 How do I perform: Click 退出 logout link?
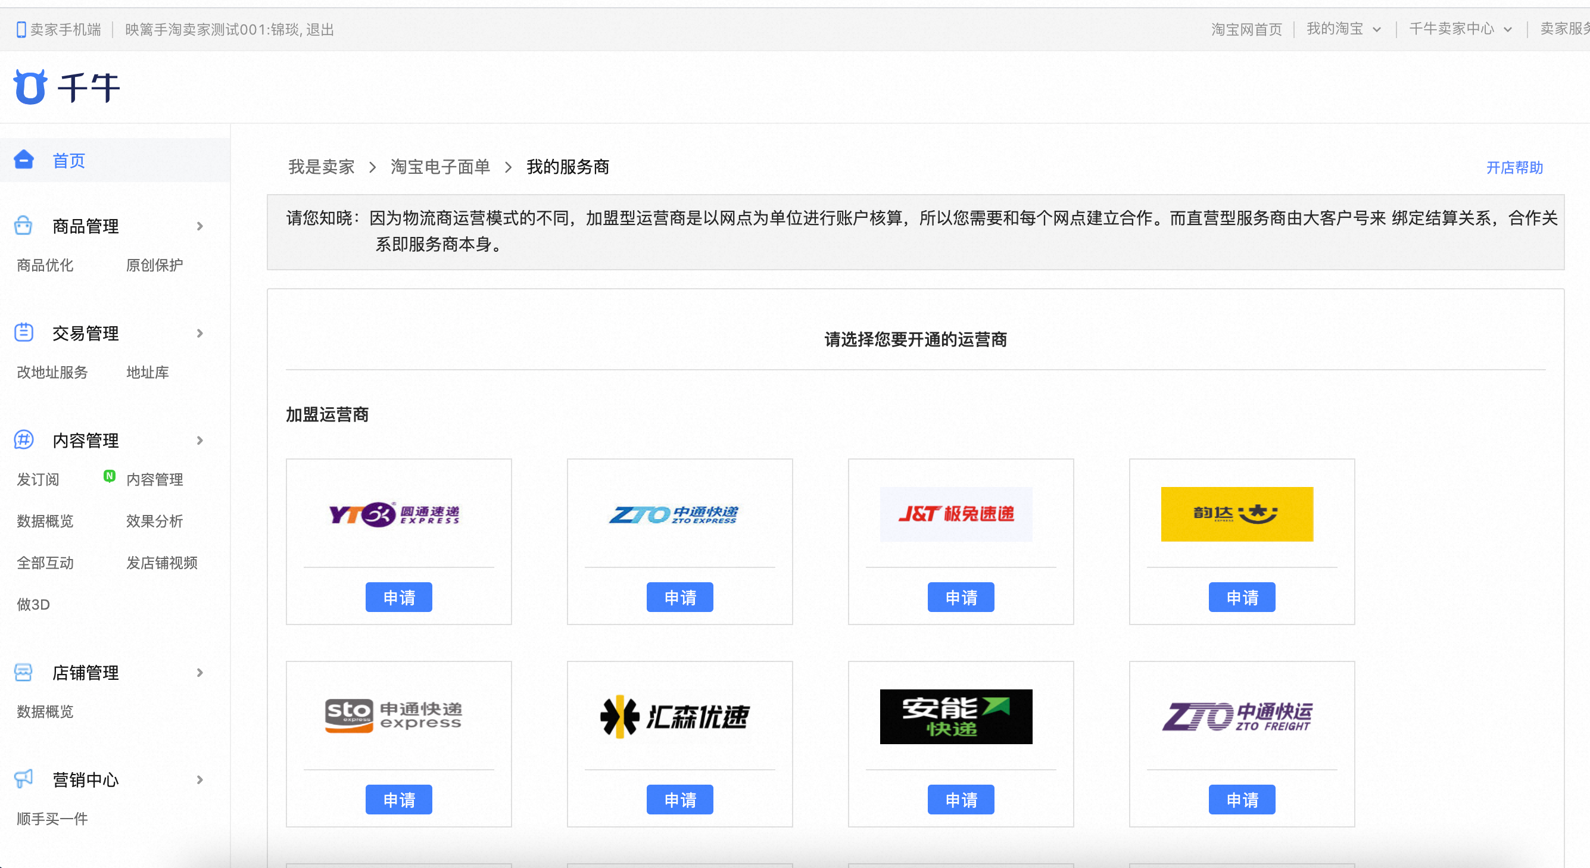(x=320, y=30)
